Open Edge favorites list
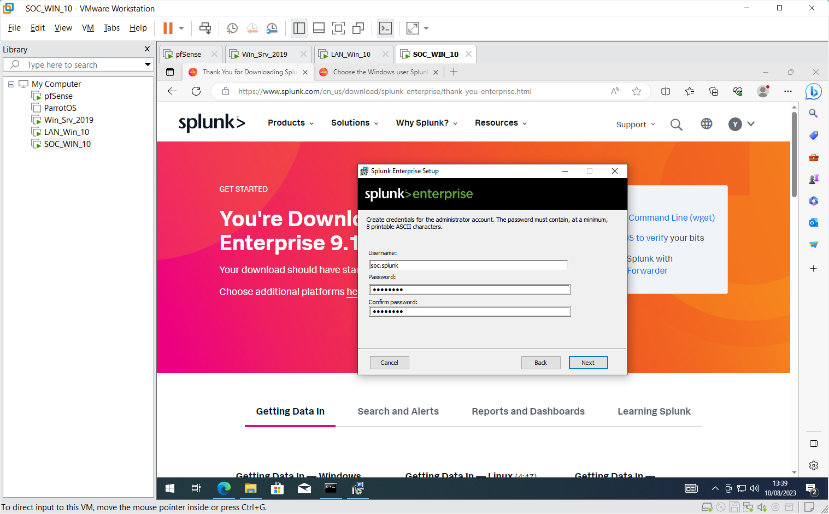829x514 pixels. (690, 91)
